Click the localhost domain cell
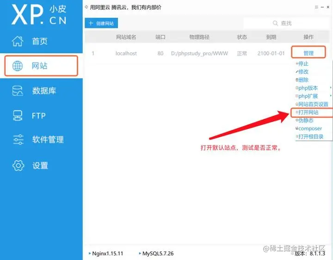The height and width of the screenshot is (260, 333). [126, 53]
